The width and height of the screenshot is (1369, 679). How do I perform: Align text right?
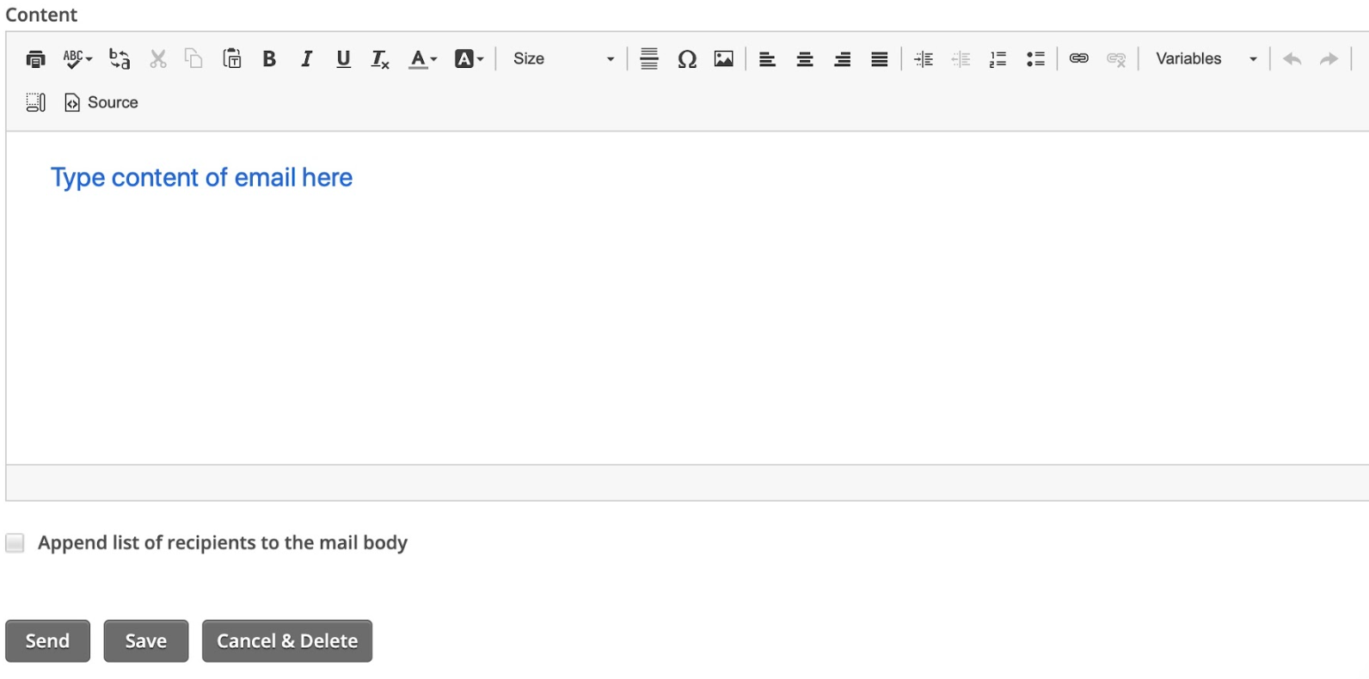pyautogui.click(x=842, y=58)
